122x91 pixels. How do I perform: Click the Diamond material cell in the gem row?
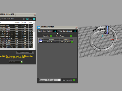[66, 39]
